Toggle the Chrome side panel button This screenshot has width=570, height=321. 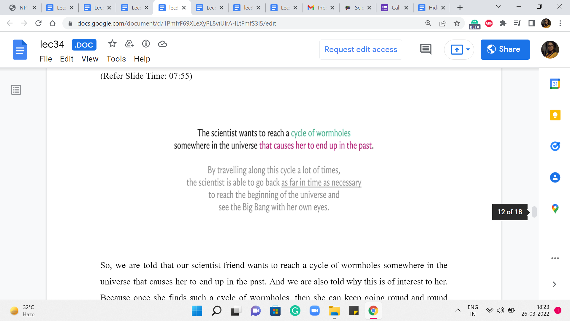pyautogui.click(x=531, y=23)
